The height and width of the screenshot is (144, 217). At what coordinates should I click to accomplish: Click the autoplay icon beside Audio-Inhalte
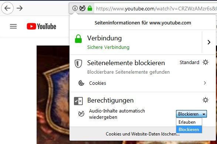tap(81, 114)
